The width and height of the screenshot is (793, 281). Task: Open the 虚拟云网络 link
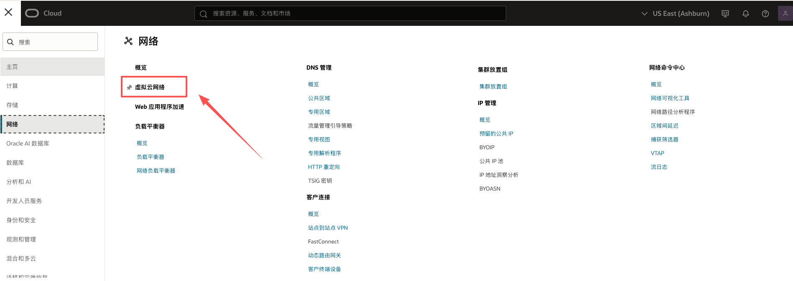point(150,87)
